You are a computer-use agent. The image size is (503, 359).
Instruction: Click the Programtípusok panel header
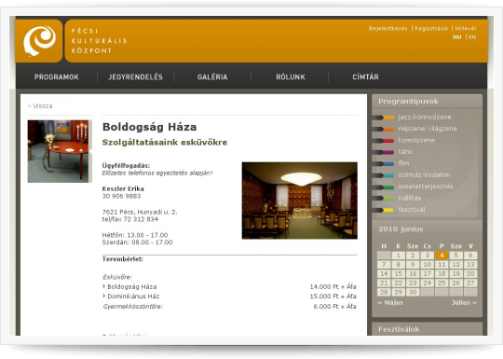click(x=427, y=102)
